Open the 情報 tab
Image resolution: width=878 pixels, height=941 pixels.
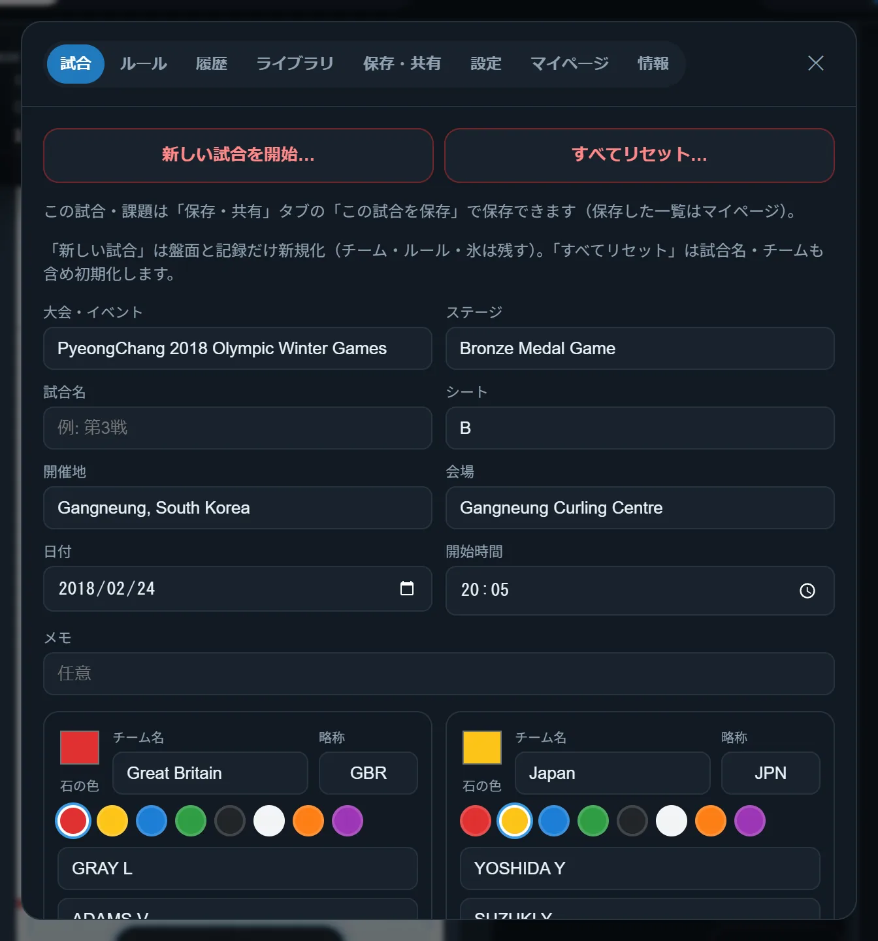(653, 63)
